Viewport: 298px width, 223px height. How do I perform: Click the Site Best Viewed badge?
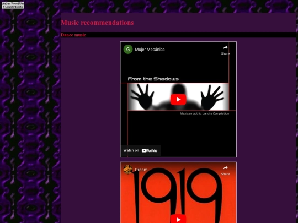point(13,5)
